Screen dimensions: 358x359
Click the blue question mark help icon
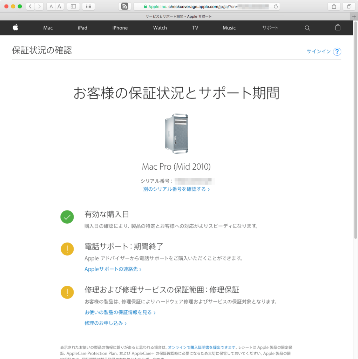click(x=337, y=52)
